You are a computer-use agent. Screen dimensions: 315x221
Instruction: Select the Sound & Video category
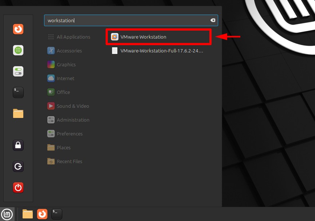68,106
